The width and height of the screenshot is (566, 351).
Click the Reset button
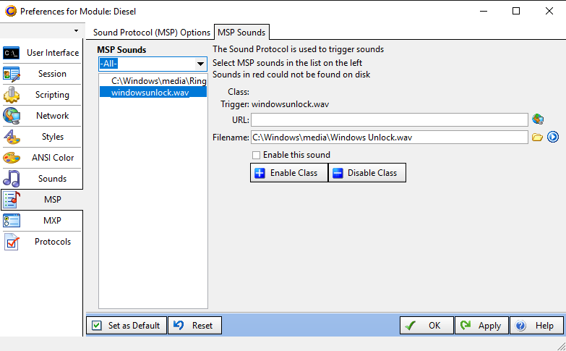pos(194,326)
